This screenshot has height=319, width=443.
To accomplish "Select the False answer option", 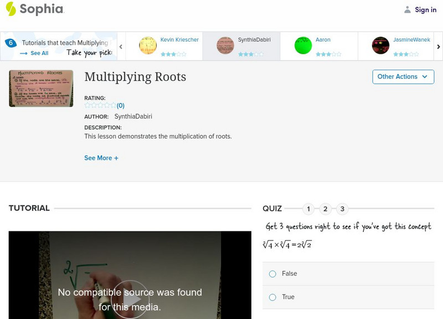I will [x=272, y=273].
